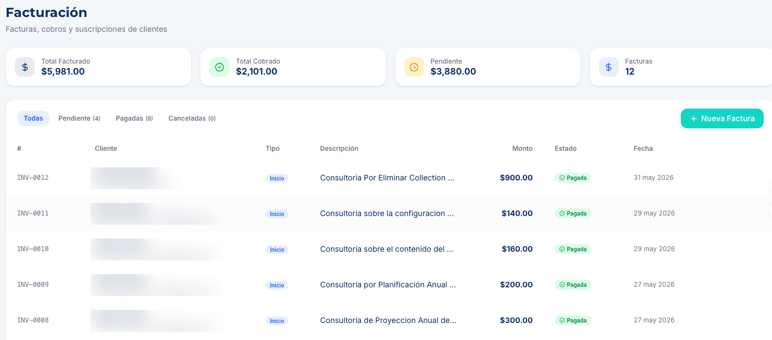772x340 pixels.
Task: Click the Descripción column header
Action: [339, 149]
